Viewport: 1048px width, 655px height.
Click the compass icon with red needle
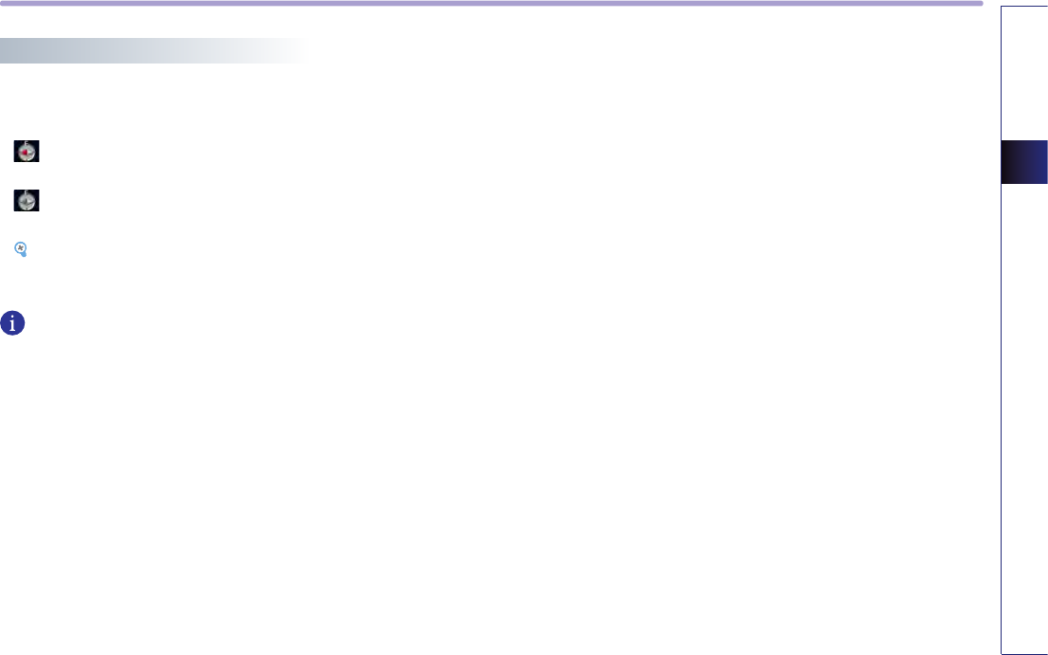tap(27, 151)
